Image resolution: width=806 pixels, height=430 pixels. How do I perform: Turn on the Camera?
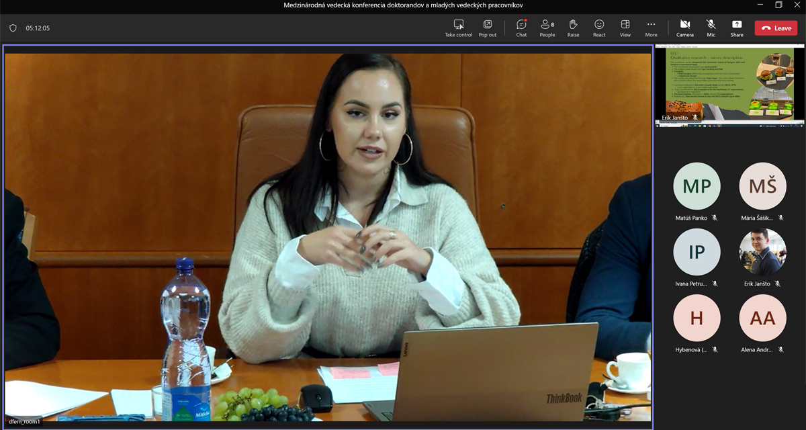tap(685, 28)
